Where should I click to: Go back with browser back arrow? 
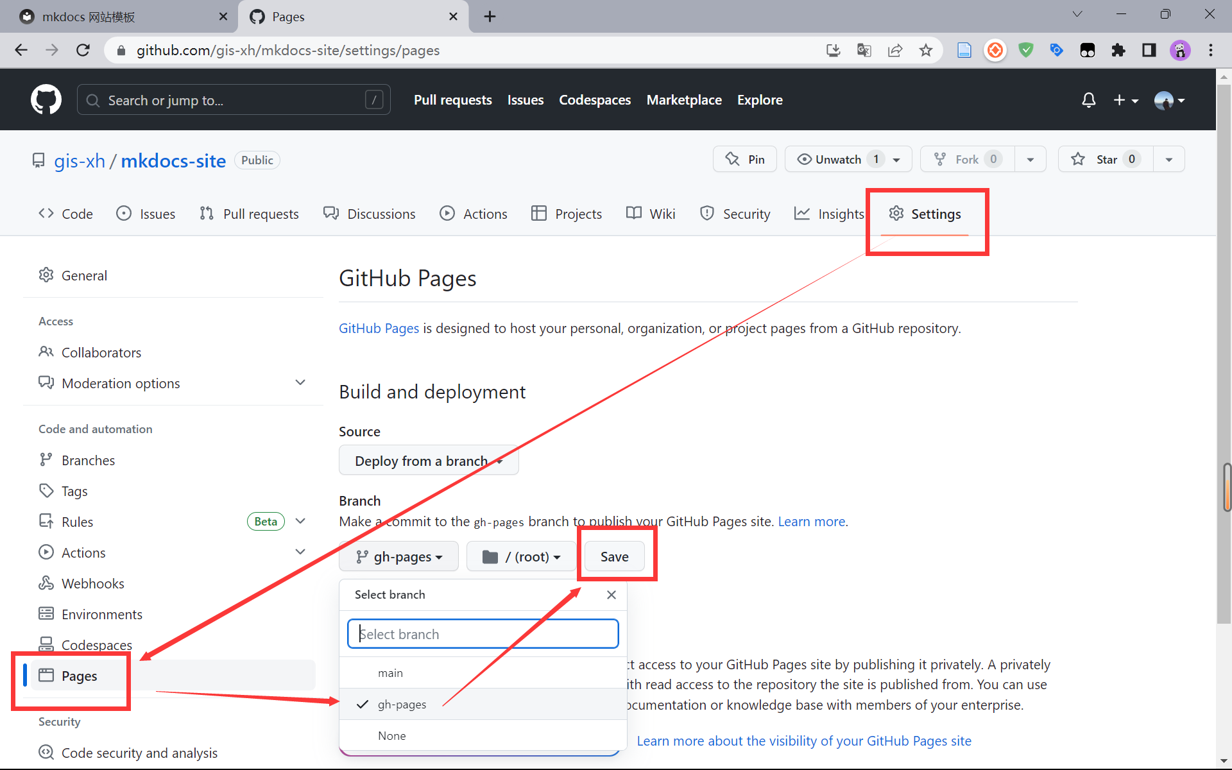21,50
